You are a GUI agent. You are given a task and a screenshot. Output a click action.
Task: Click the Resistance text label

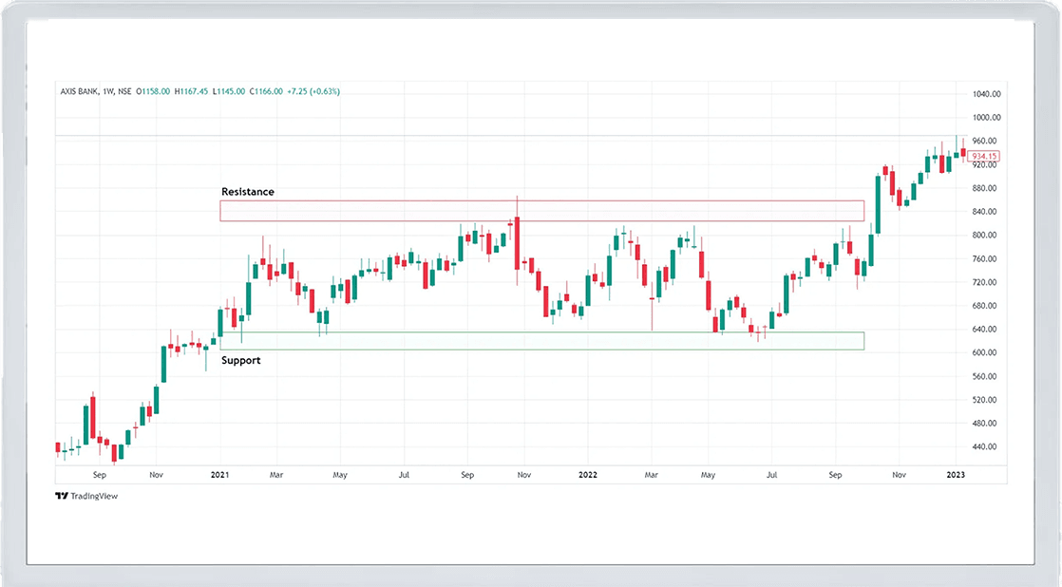(248, 192)
